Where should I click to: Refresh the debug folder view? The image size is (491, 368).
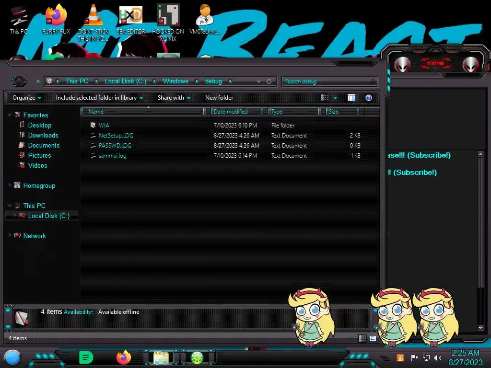pos(269,81)
